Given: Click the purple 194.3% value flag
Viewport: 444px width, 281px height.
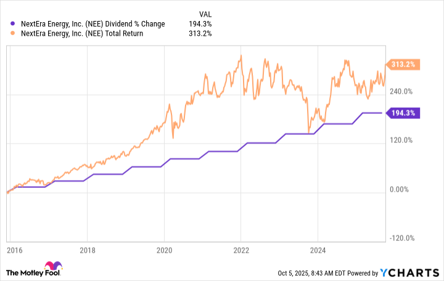Looking at the screenshot, I should 403,113.
